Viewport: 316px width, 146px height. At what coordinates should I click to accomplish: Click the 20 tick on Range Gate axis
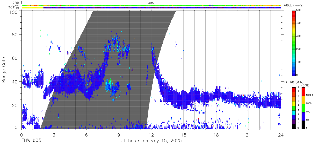pyautogui.click(x=15, y=105)
